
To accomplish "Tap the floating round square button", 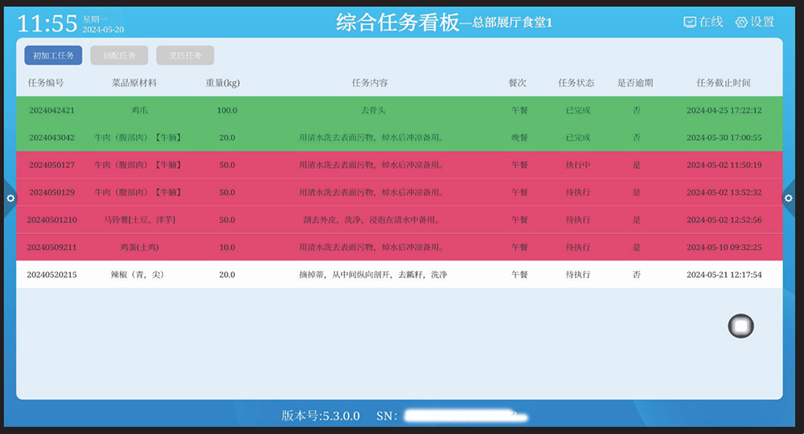I will tap(741, 325).
